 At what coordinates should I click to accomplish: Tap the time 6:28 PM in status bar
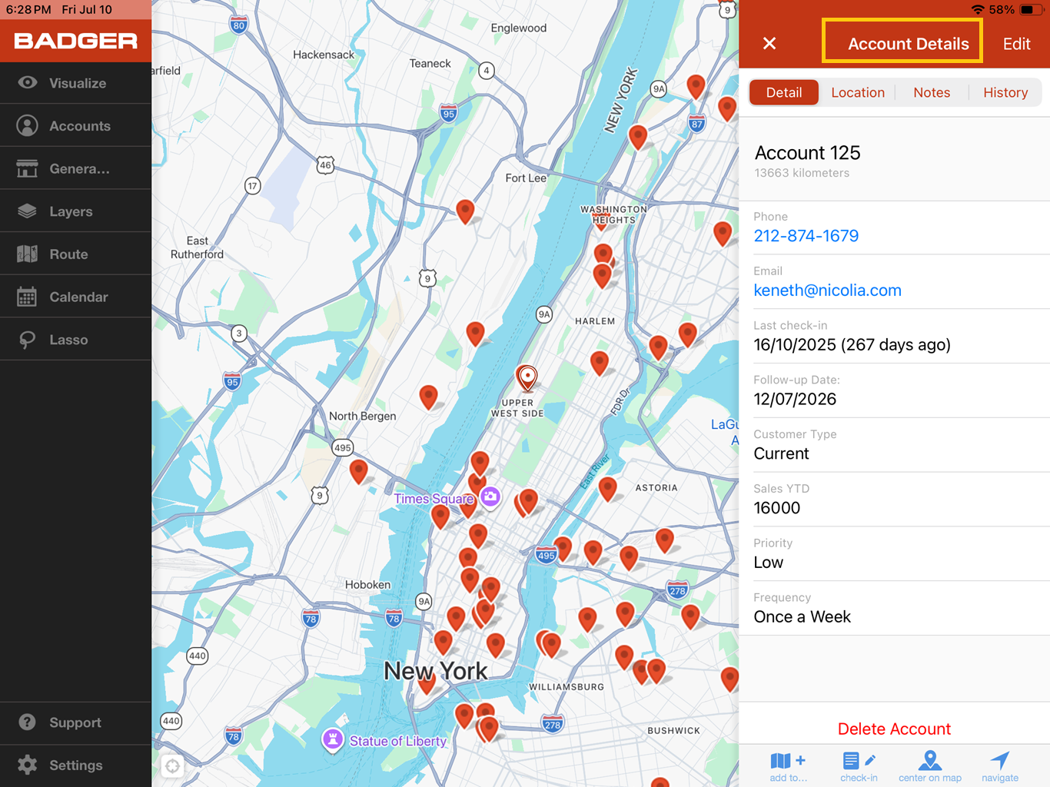(28, 10)
